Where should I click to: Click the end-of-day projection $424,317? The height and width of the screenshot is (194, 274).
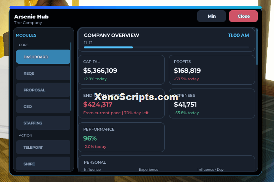[98, 104]
